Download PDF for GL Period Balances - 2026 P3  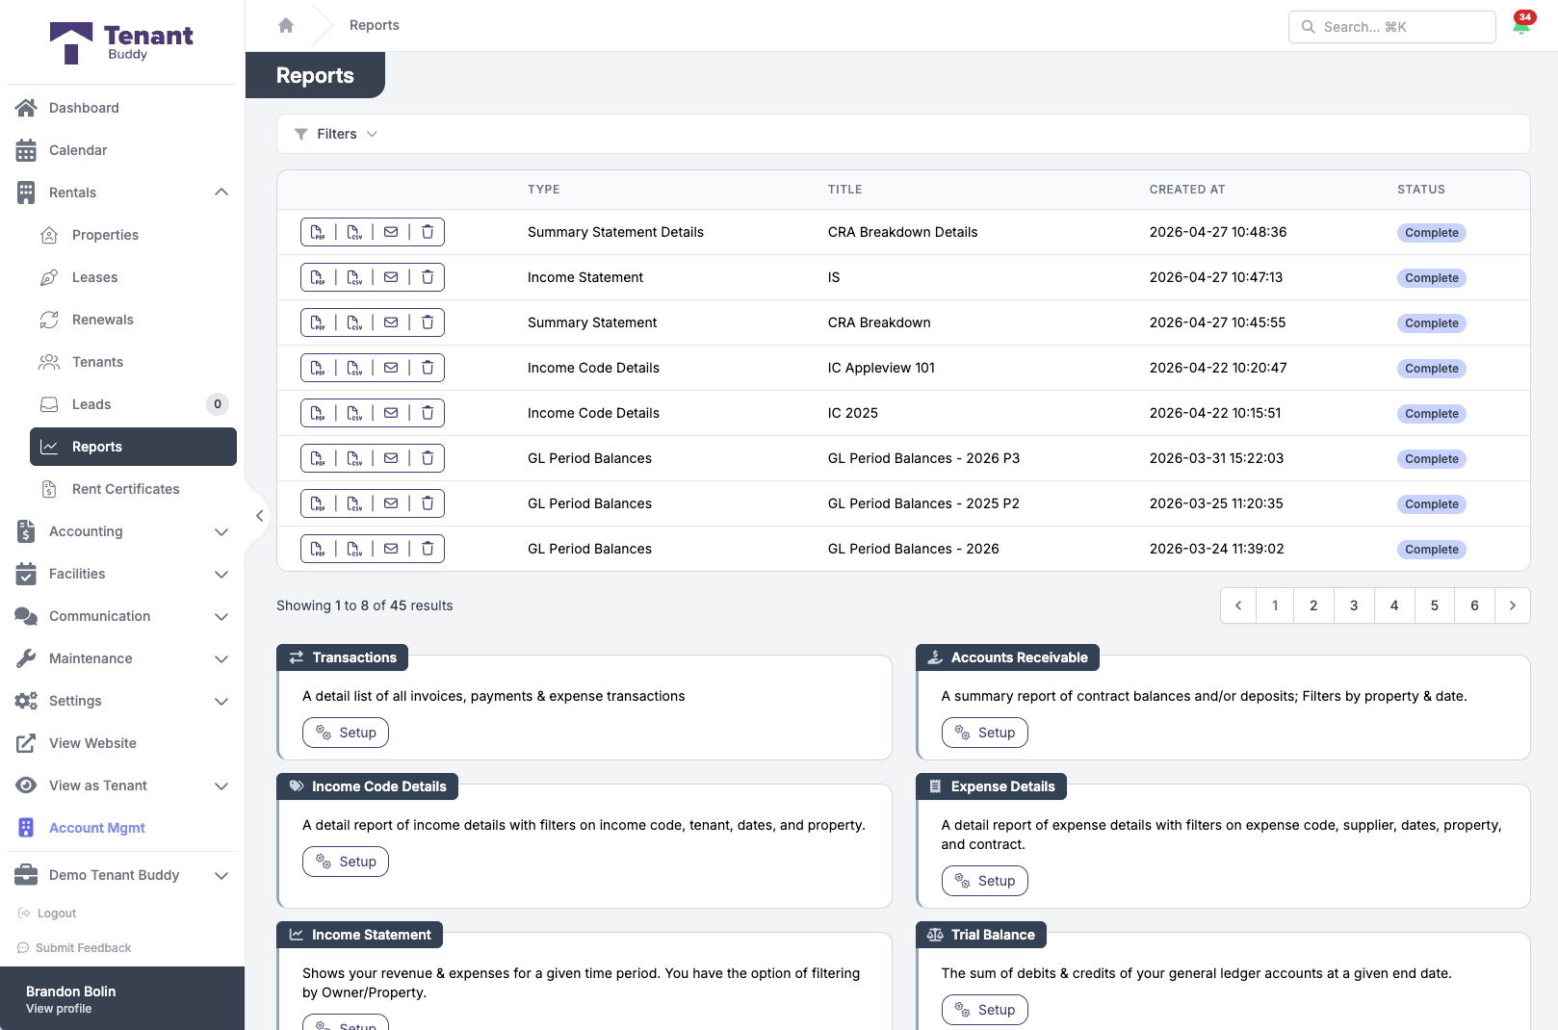coord(318,458)
